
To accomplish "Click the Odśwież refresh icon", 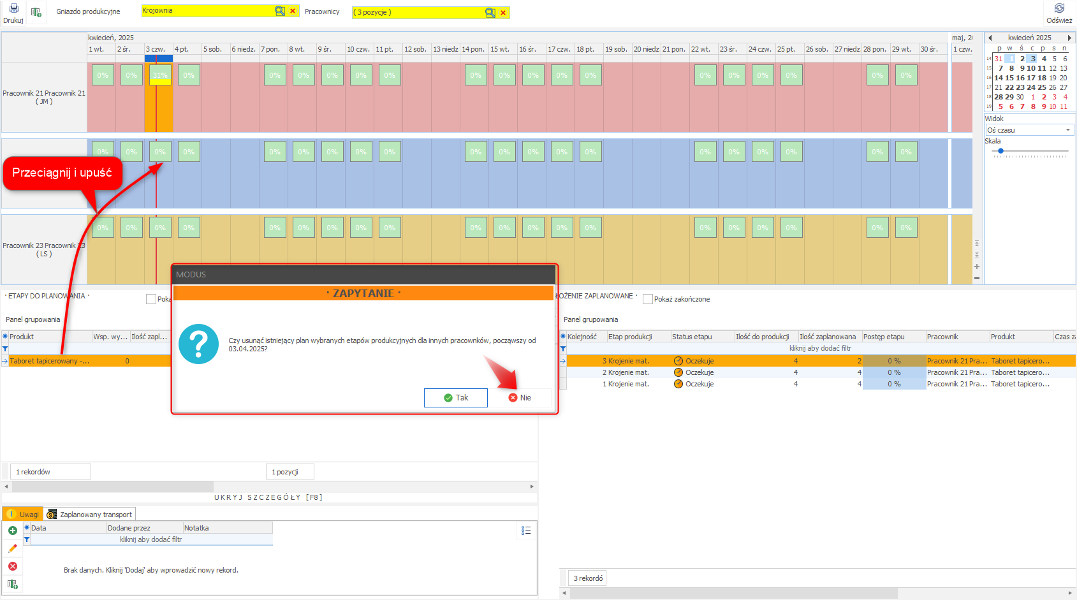I will (x=1059, y=9).
